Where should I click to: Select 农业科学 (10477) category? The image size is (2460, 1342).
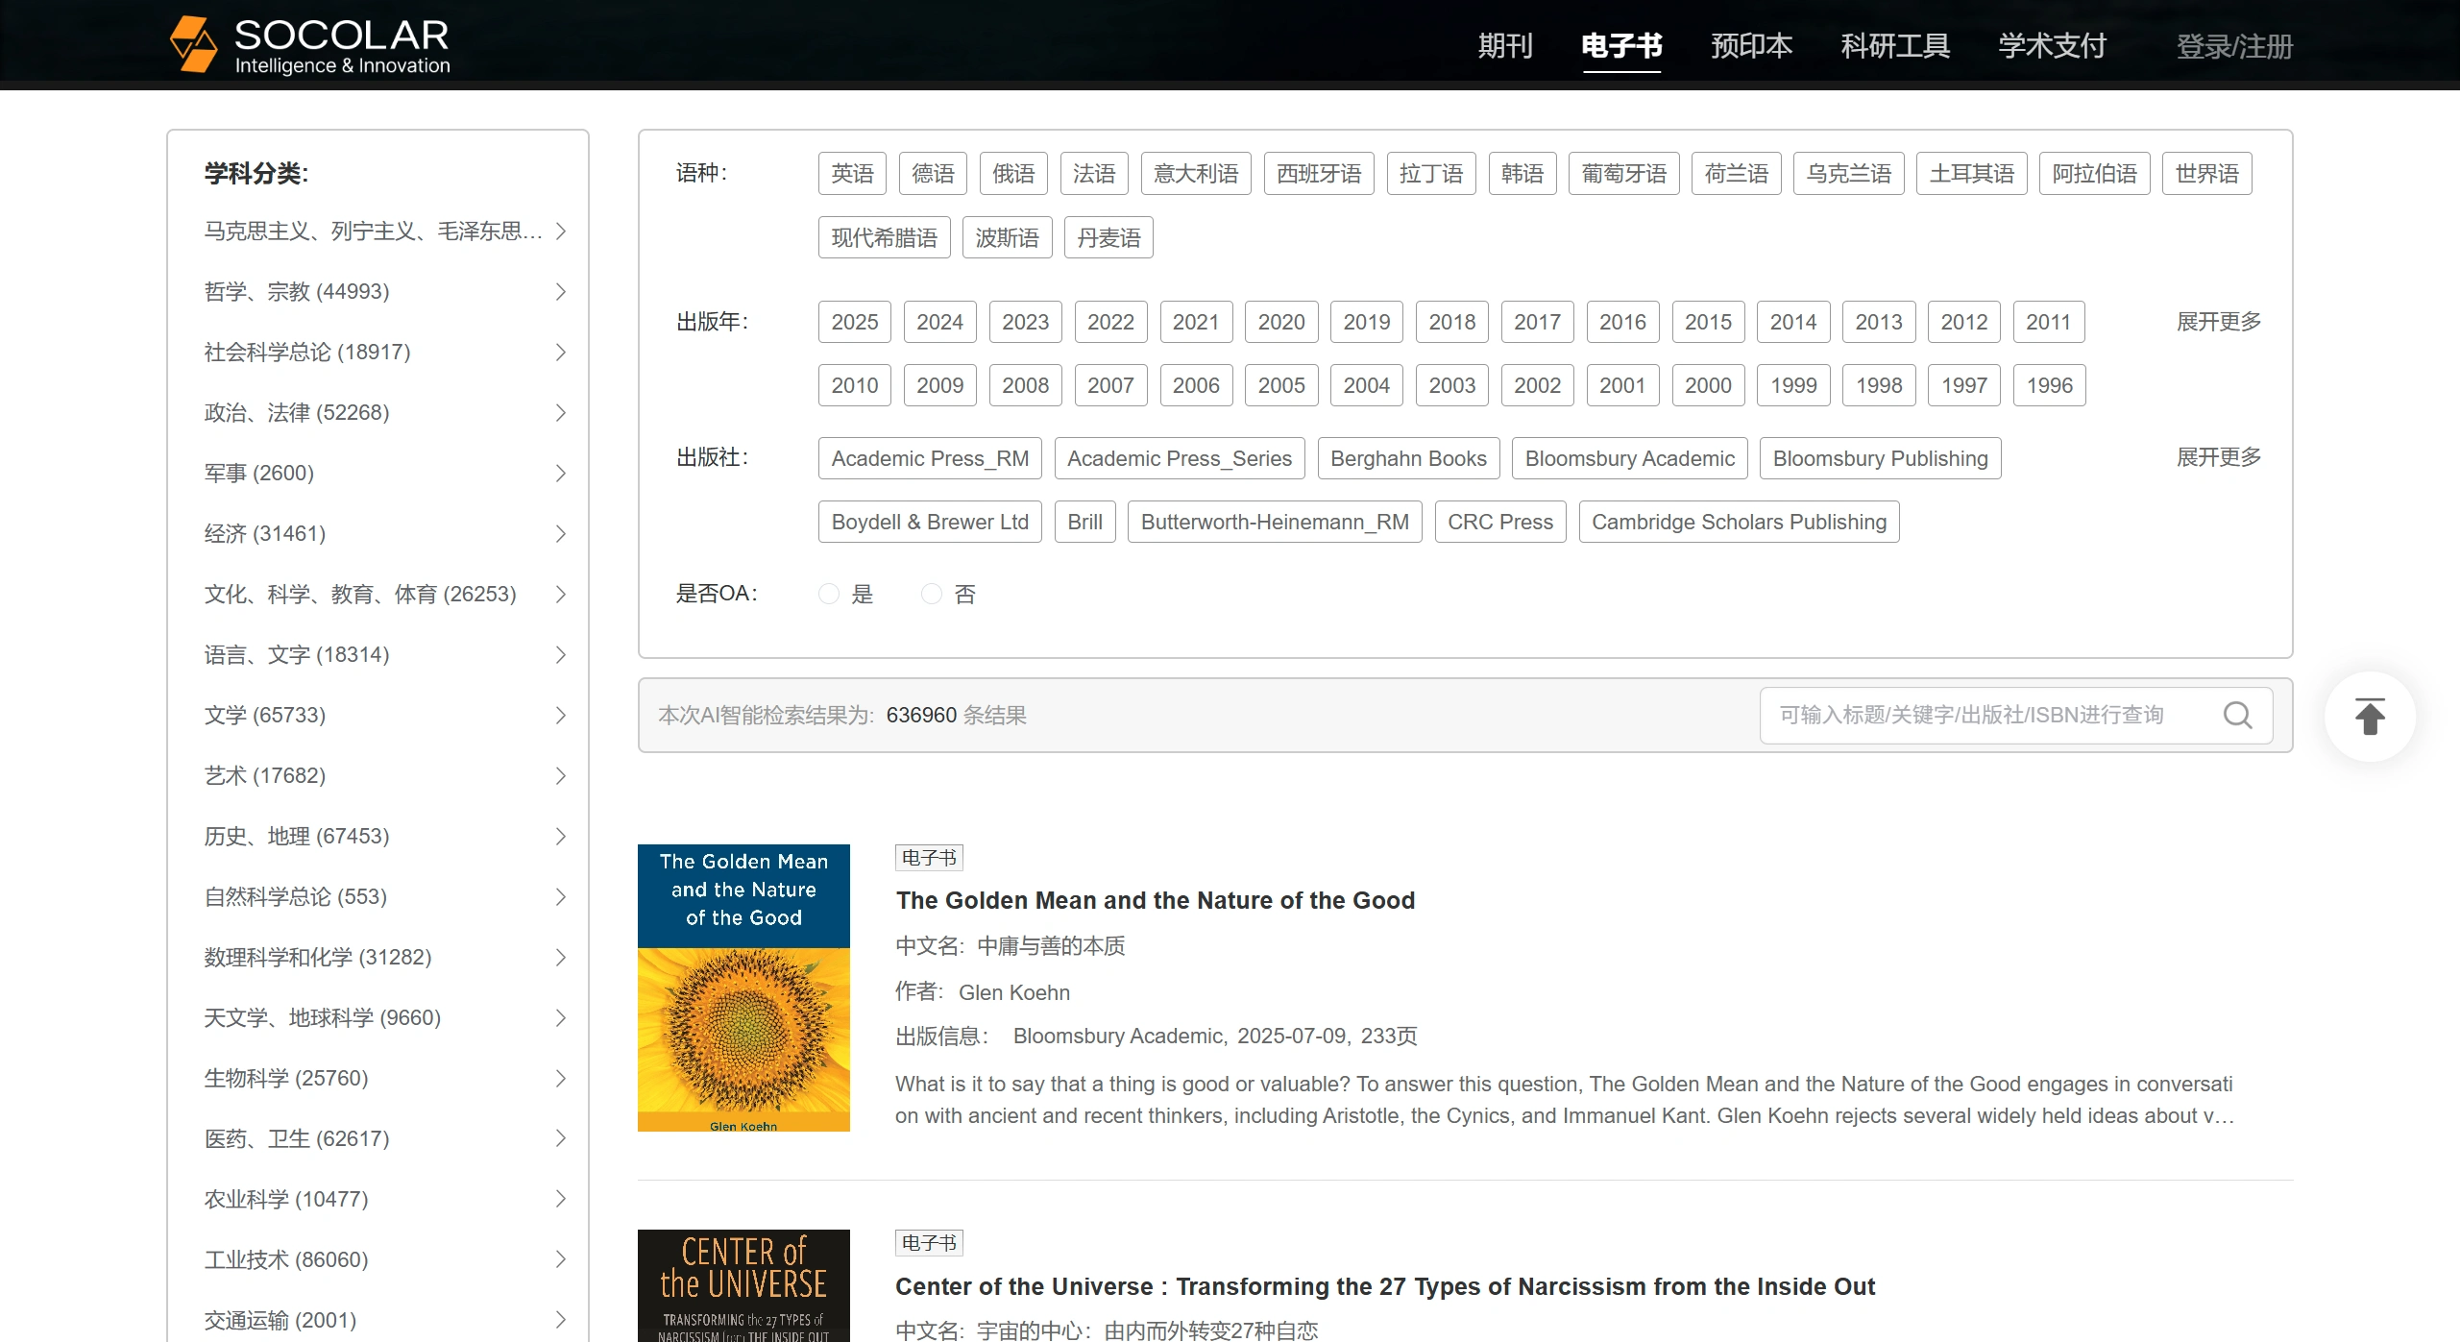[x=286, y=1199]
